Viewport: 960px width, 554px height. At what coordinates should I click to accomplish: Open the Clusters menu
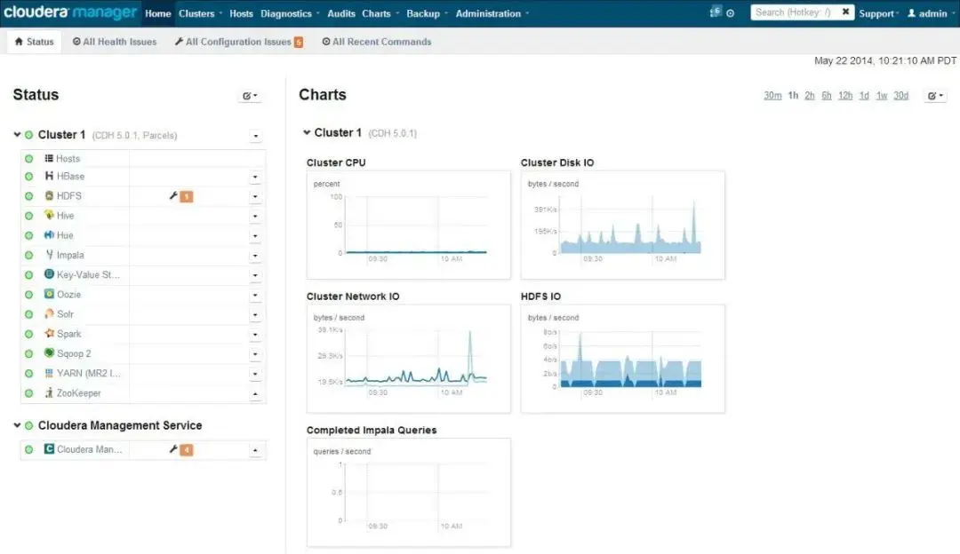click(199, 13)
